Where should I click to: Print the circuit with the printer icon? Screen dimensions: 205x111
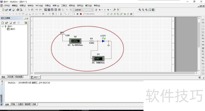pos(18,10)
